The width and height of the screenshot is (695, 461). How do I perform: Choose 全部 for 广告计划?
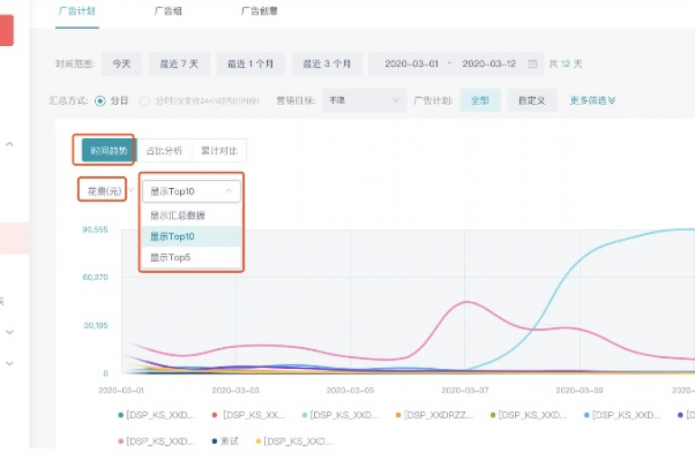[x=480, y=100]
